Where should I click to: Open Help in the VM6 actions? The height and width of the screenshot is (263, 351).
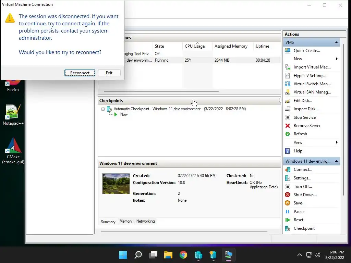click(298, 151)
